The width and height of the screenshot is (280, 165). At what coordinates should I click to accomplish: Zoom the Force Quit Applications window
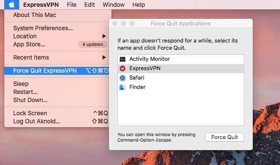(x=132, y=23)
